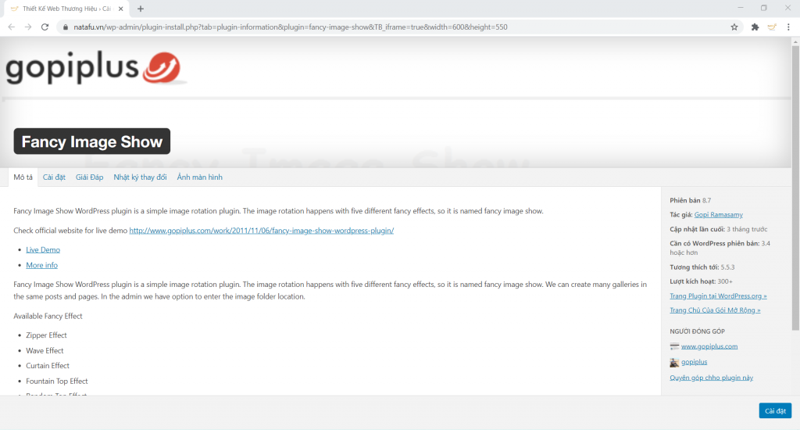The width and height of the screenshot is (800, 430).
Task: Go back with the browser back arrow
Action: pos(11,27)
